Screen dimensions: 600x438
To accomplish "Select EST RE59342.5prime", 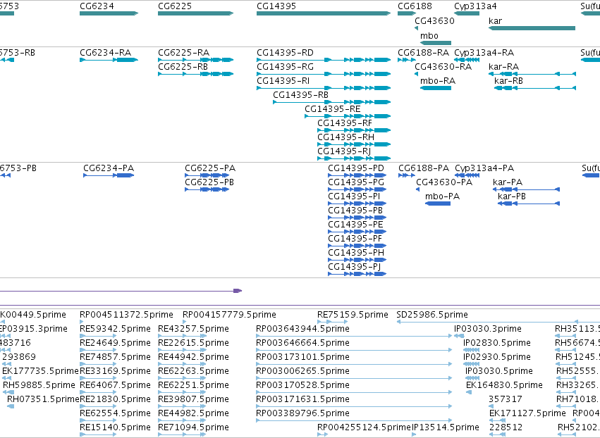I will [115, 329].
